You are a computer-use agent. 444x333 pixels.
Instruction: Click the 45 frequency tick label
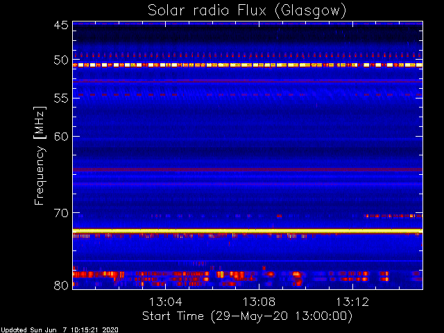point(61,25)
